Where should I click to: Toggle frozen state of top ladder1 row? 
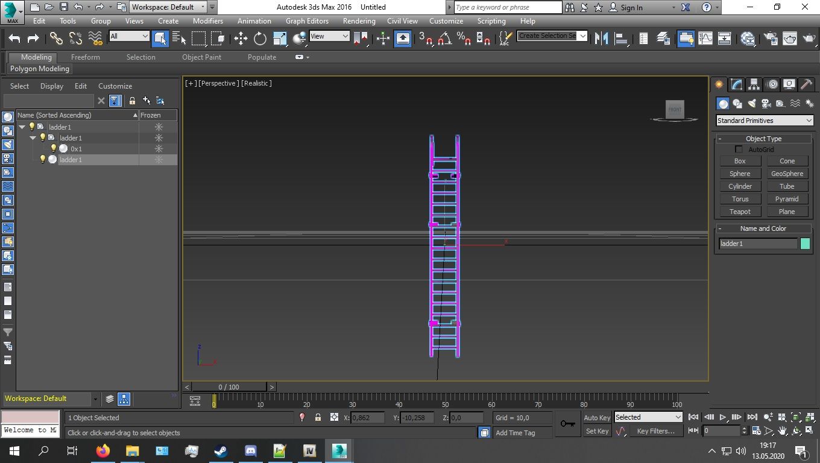(159, 127)
